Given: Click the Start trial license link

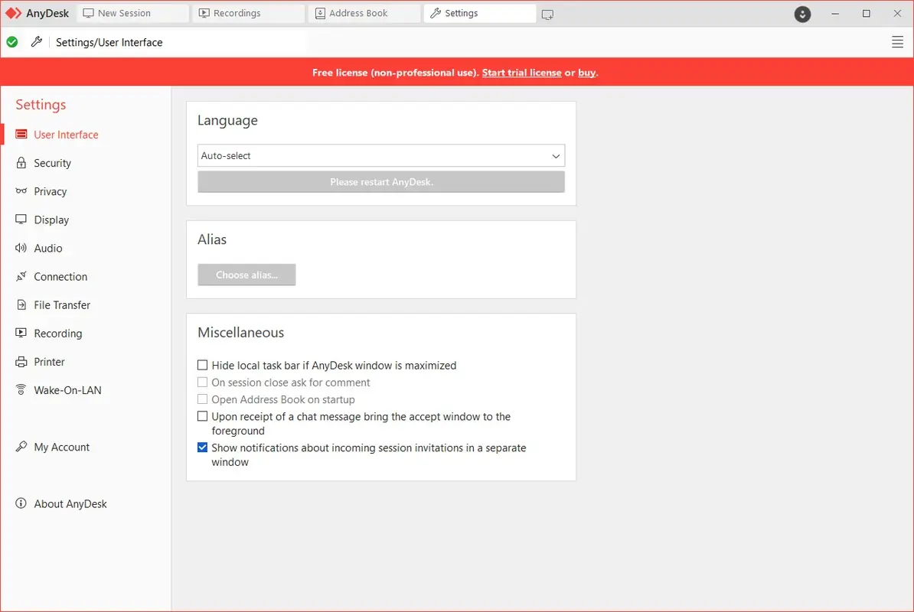Looking at the screenshot, I should pos(521,73).
